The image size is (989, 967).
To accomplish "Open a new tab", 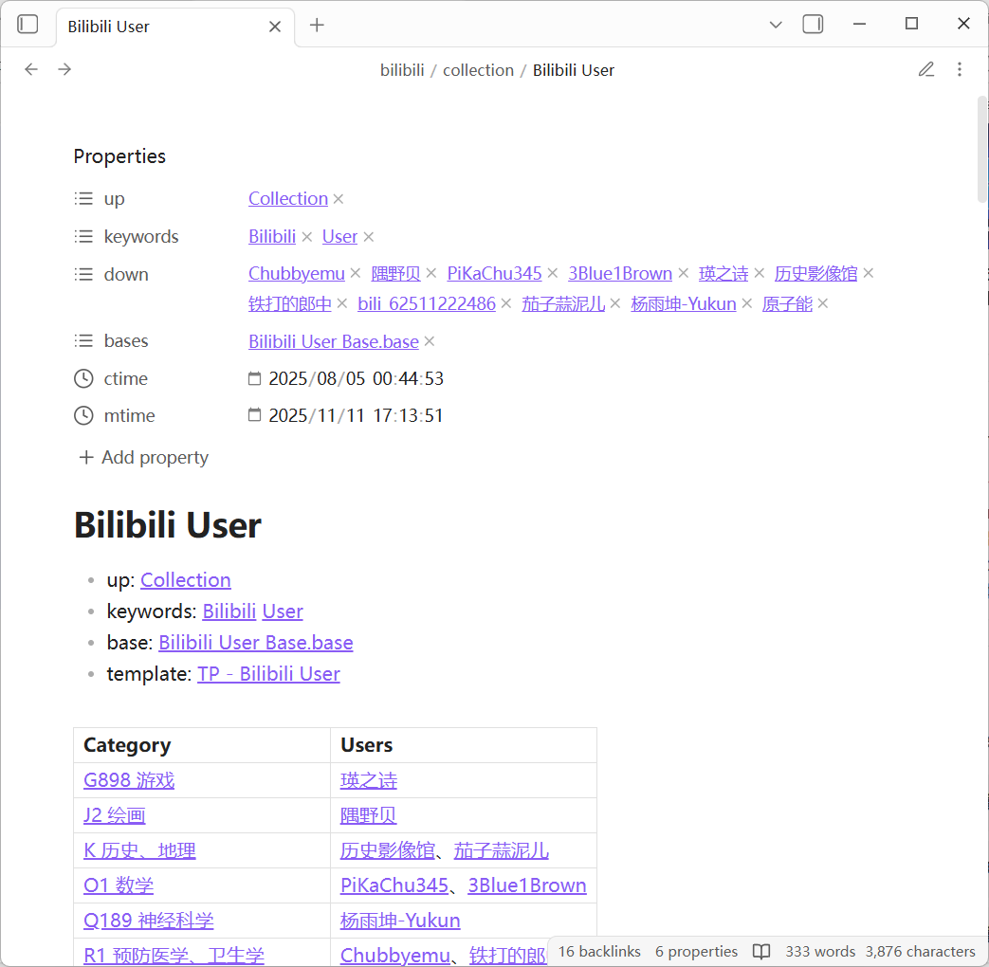I will (317, 26).
